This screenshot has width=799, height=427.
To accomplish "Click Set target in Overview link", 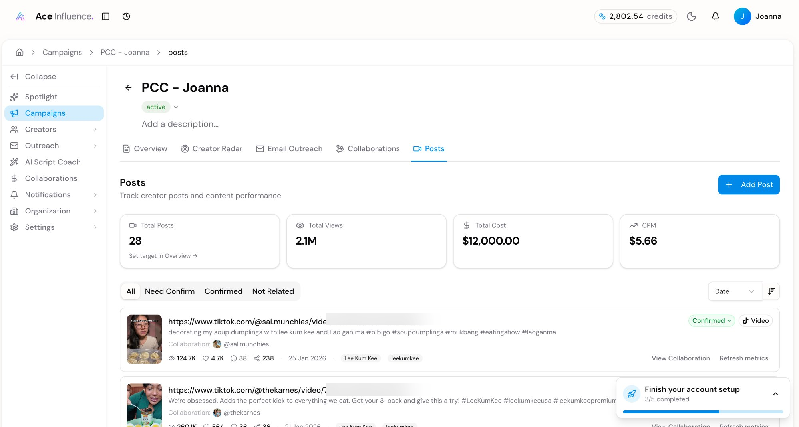I will click(163, 256).
